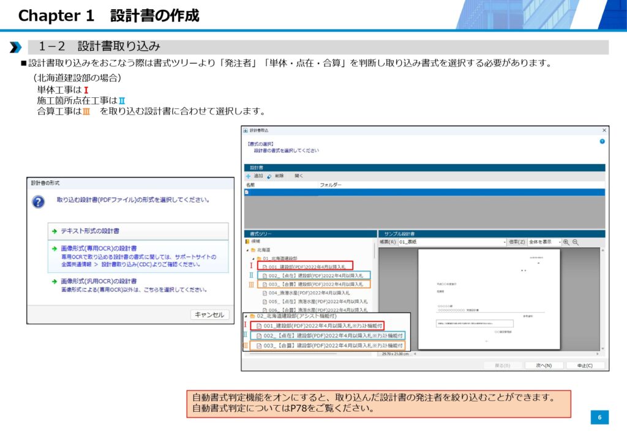
Task: Collapse the 02_北海道建設部(アシスト機能付) folder
Action: point(246,316)
